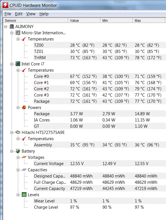Collapse the Powers node
Viewport: 166px width, 220px height.
tap(18, 108)
